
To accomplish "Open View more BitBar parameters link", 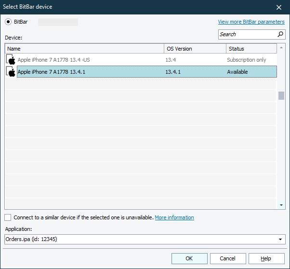I will (251, 22).
